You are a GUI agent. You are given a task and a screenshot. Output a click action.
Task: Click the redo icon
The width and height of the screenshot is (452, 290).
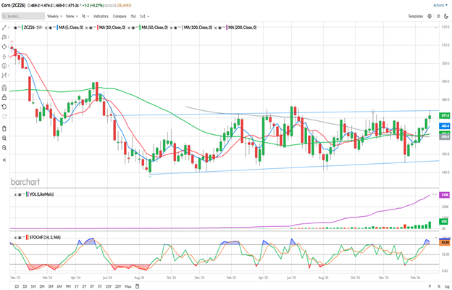click(4, 117)
